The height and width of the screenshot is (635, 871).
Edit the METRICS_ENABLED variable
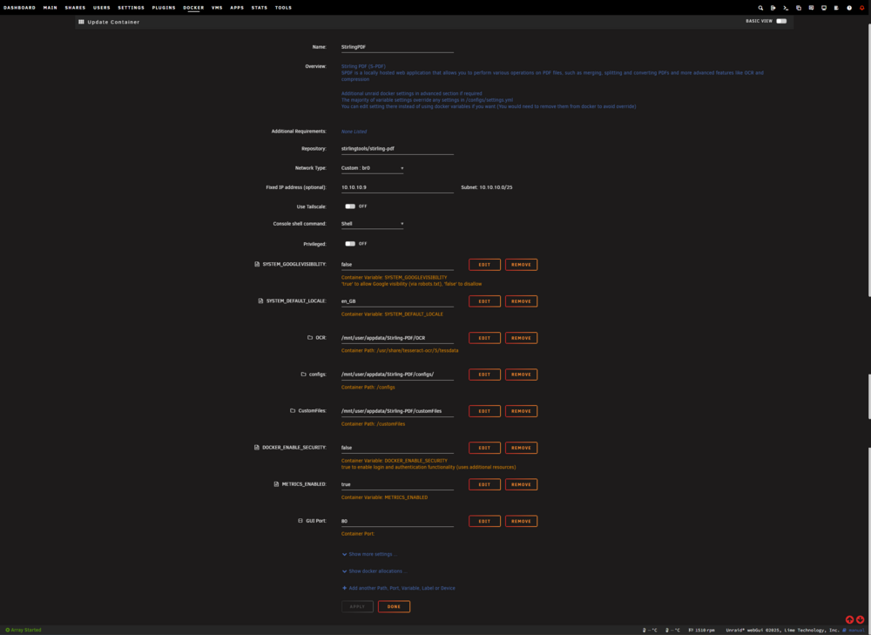tap(484, 484)
